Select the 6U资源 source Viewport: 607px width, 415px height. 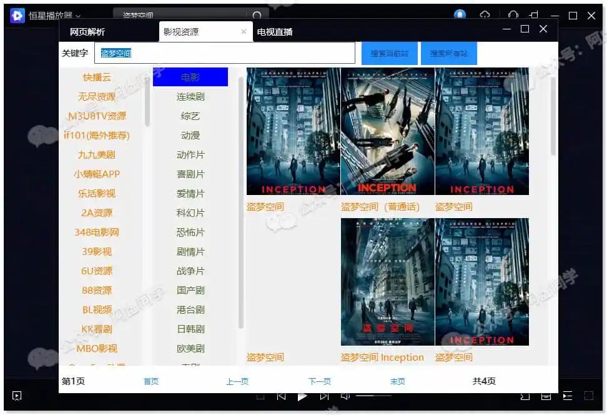coord(97,271)
